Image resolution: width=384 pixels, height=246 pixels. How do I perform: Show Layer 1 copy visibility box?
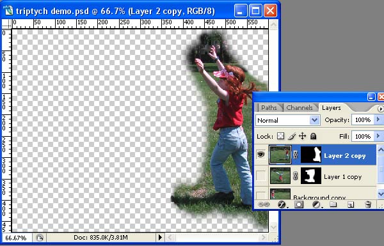[261, 176]
